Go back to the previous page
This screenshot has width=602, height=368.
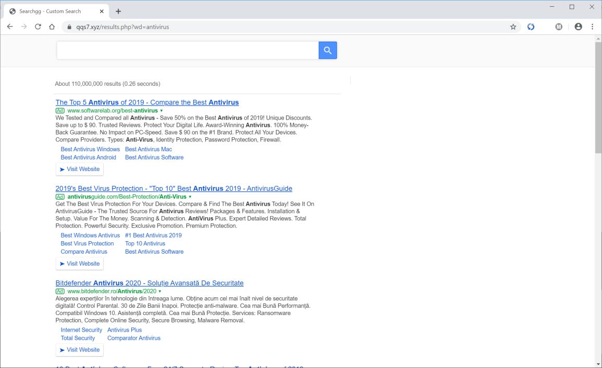10,27
